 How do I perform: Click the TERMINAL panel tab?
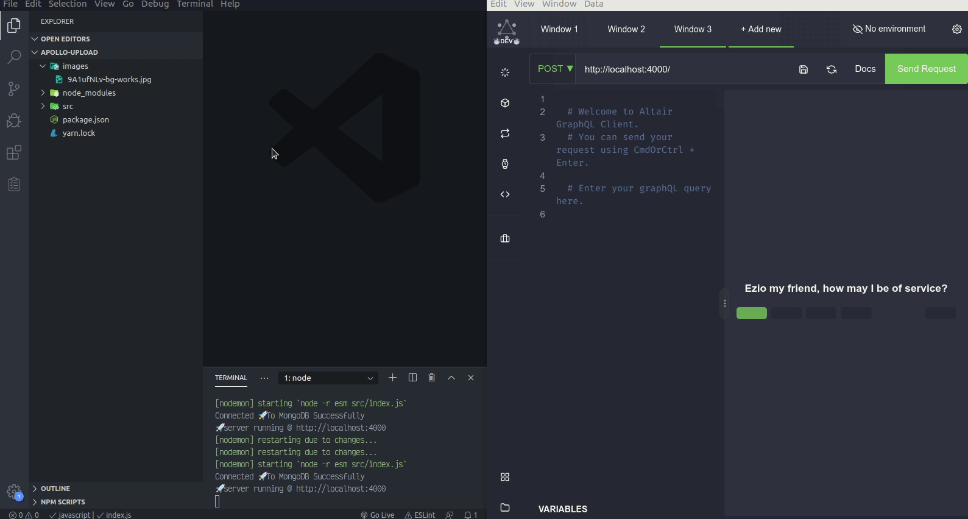tap(231, 378)
